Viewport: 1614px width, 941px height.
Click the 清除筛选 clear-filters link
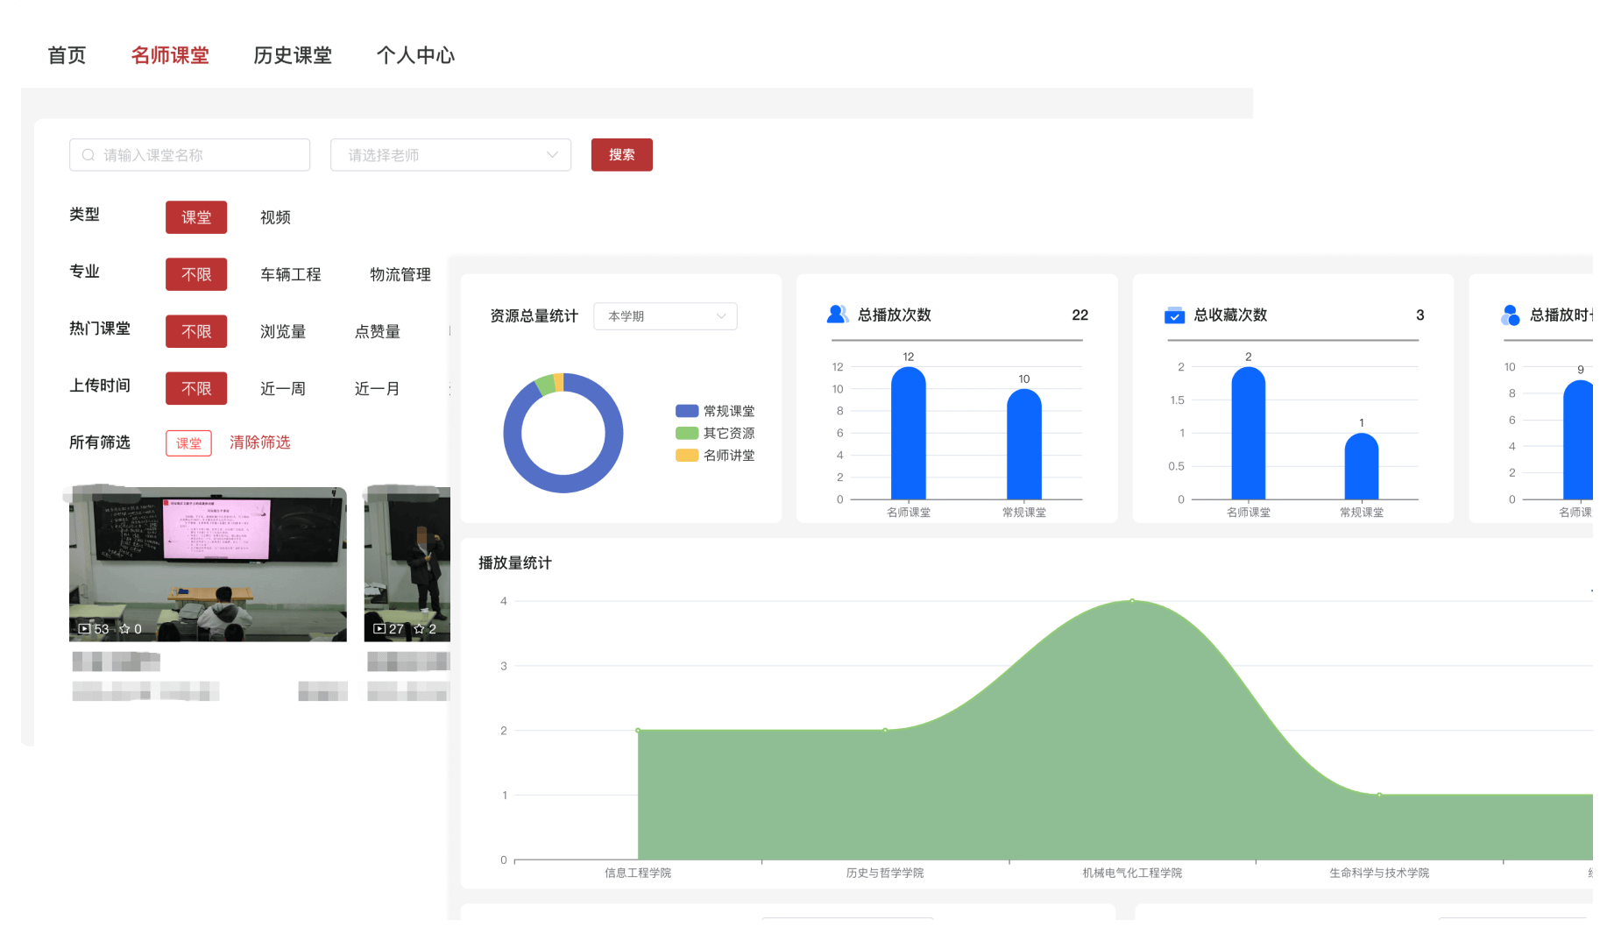tap(259, 442)
